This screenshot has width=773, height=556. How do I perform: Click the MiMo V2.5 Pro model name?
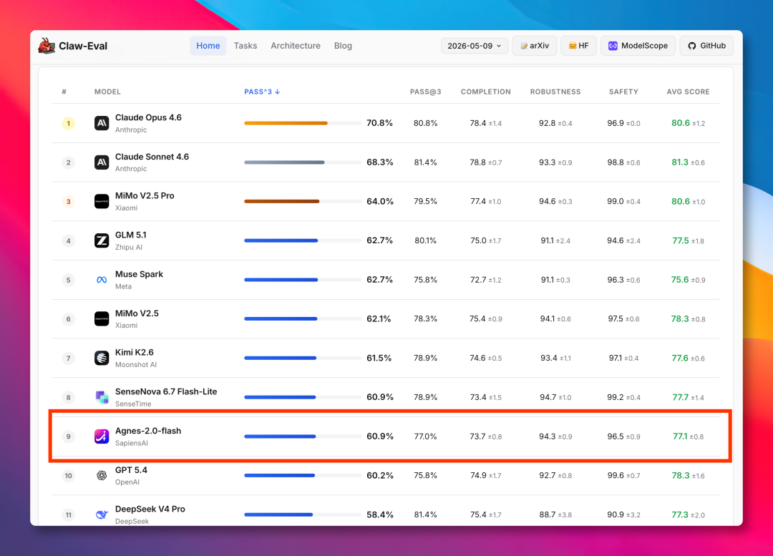coord(145,195)
